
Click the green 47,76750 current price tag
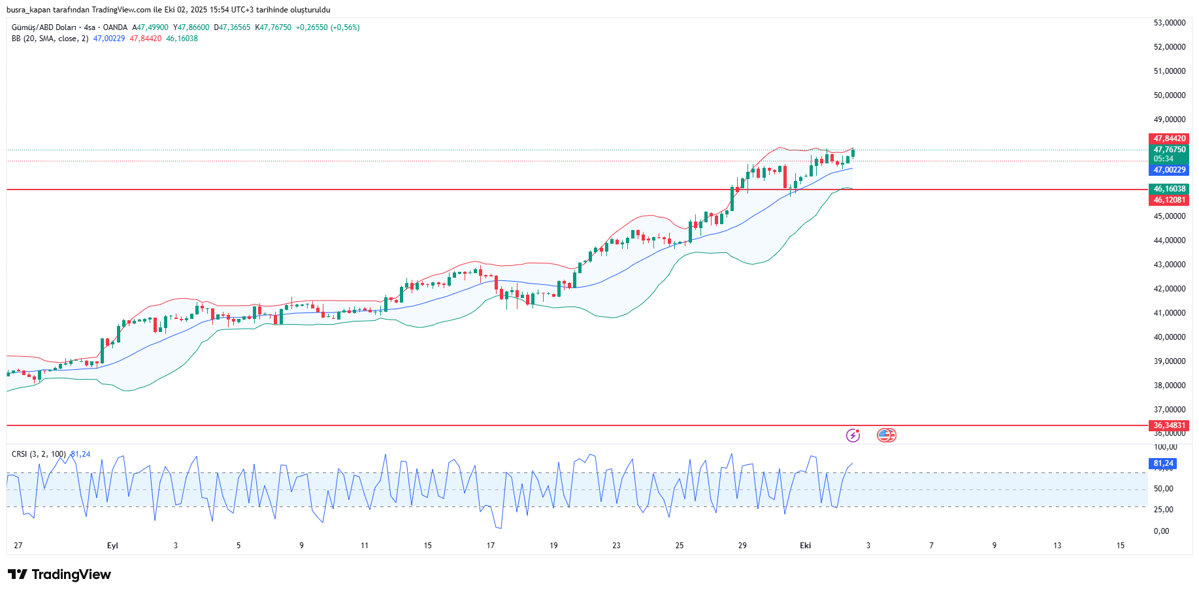(x=1169, y=150)
